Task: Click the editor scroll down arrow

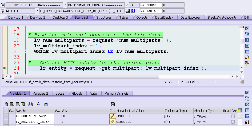Action: [241, 72]
